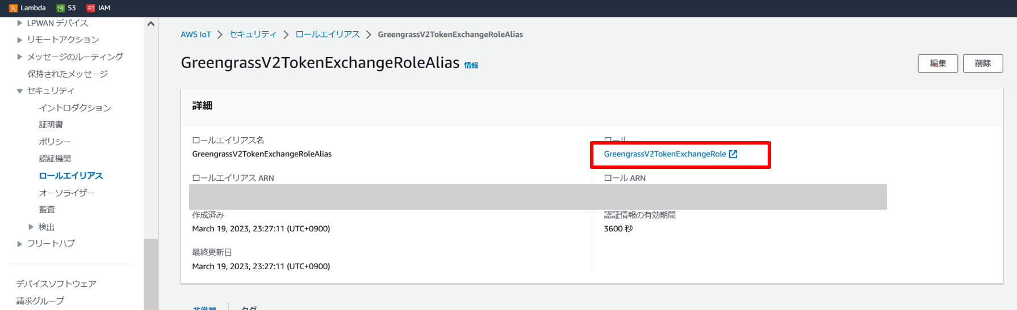
Task: Click AWS IoT breadcrumb link
Action: [x=196, y=35]
